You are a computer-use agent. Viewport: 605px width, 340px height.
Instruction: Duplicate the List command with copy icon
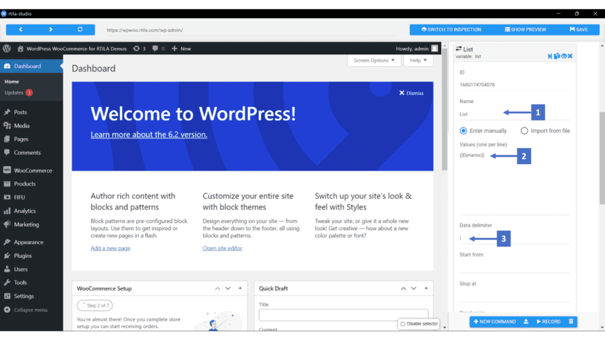[x=557, y=56]
